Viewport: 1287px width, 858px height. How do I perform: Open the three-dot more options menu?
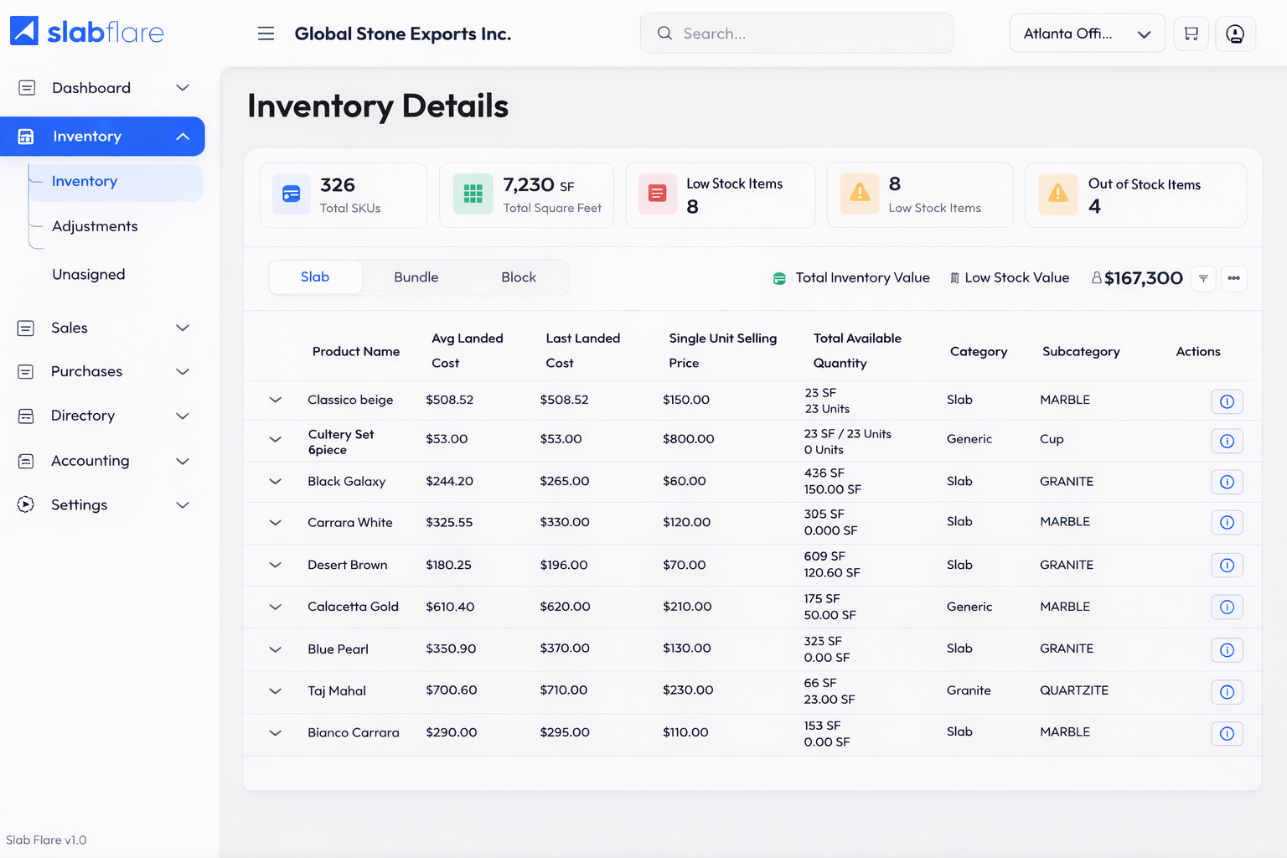pyautogui.click(x=1233, y=278)
